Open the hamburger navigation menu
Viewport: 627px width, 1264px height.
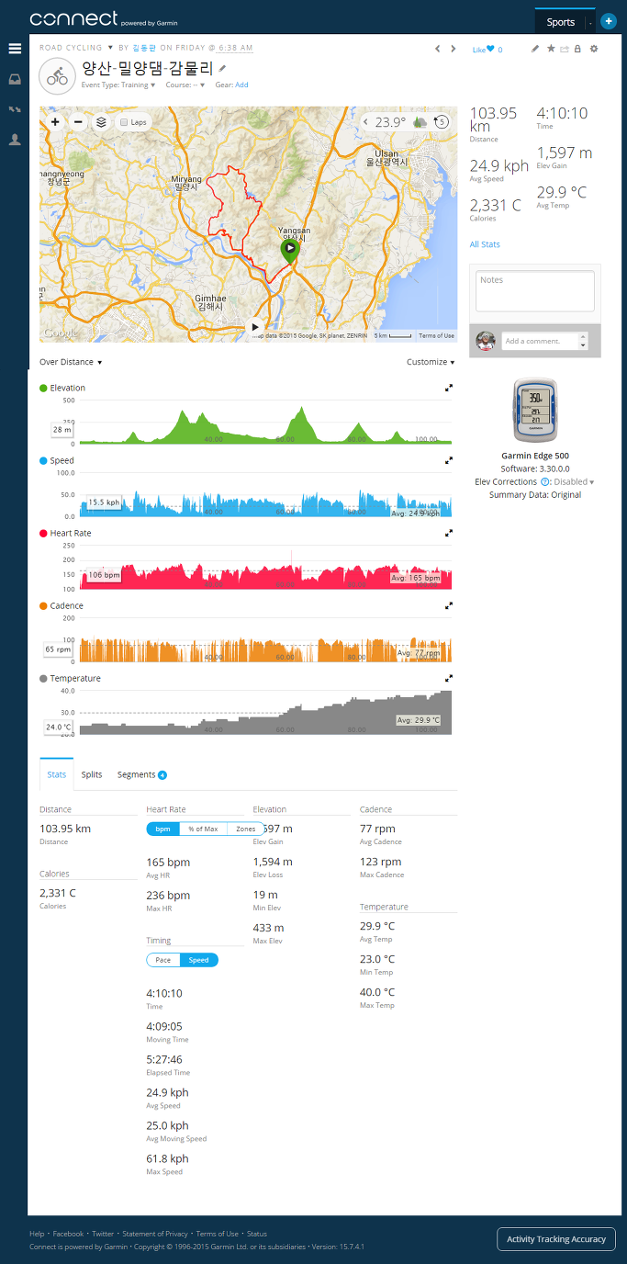coord(15,49)
